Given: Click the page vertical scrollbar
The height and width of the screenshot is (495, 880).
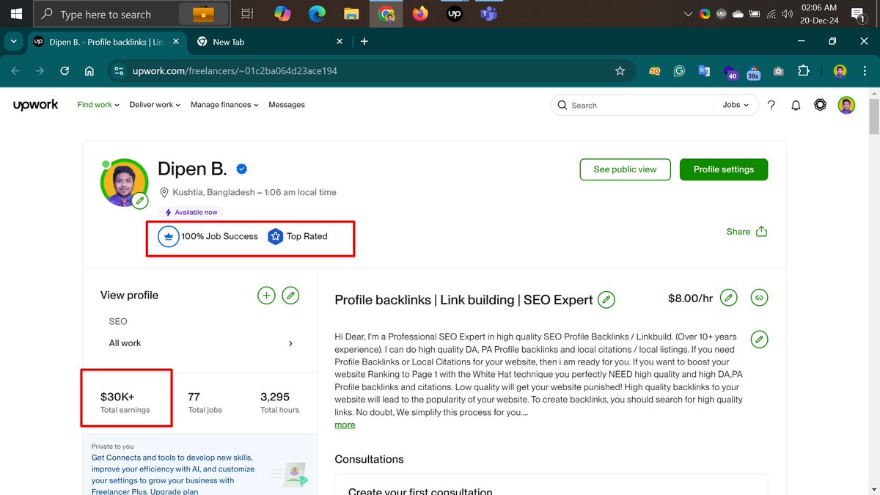Looking at the screenshot, I should coord(874,117).
